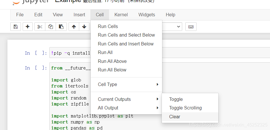
Task: Click the notebook title Example
Action: pos(68,1)
